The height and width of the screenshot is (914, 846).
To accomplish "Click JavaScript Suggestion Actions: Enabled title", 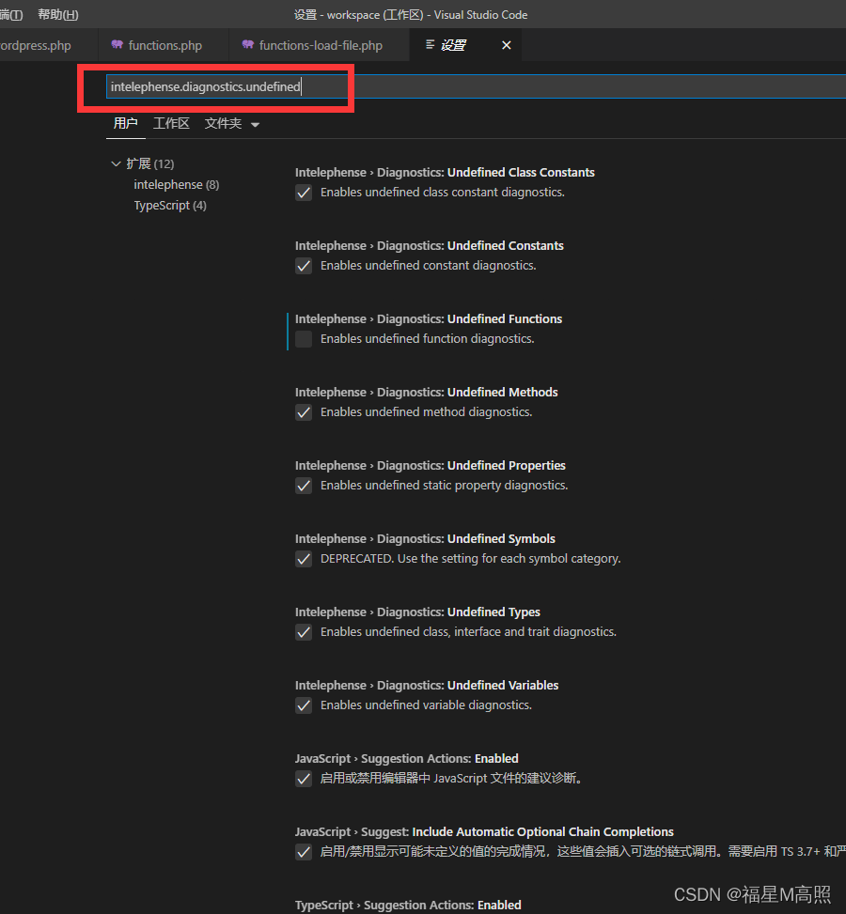I will coord(407,759).
